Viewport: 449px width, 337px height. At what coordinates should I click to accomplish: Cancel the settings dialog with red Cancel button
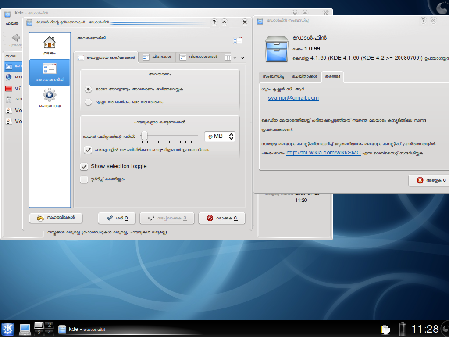222,218
